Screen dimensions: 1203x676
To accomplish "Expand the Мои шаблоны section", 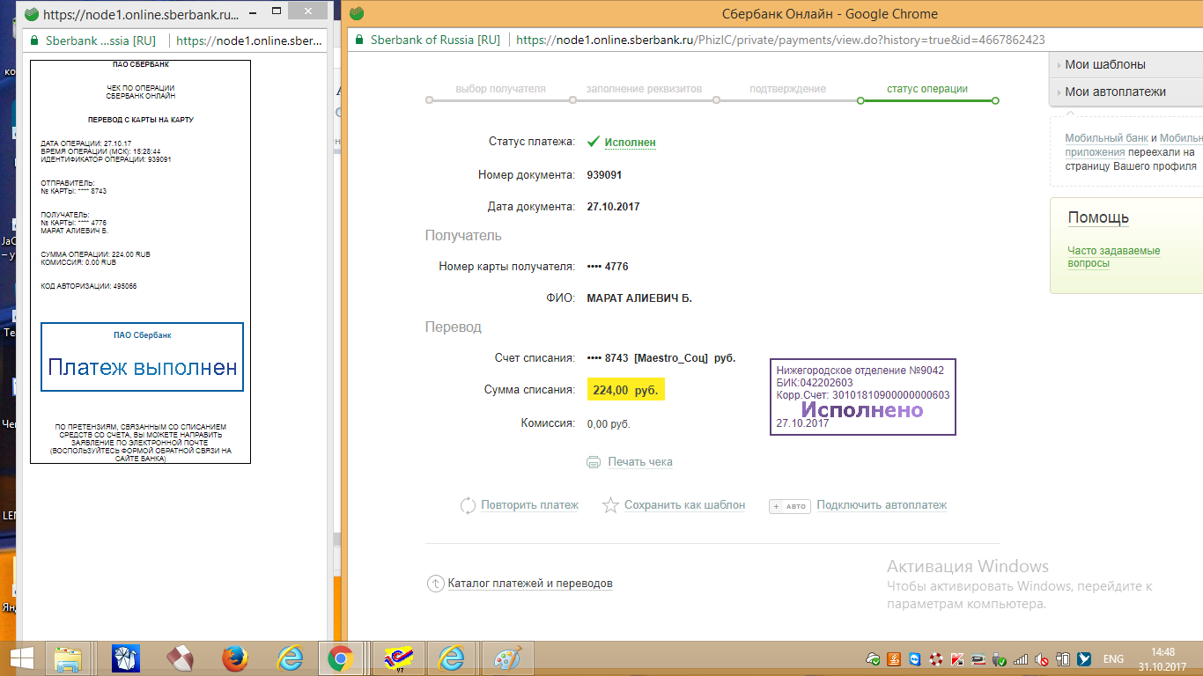I will pos(1126,64).
